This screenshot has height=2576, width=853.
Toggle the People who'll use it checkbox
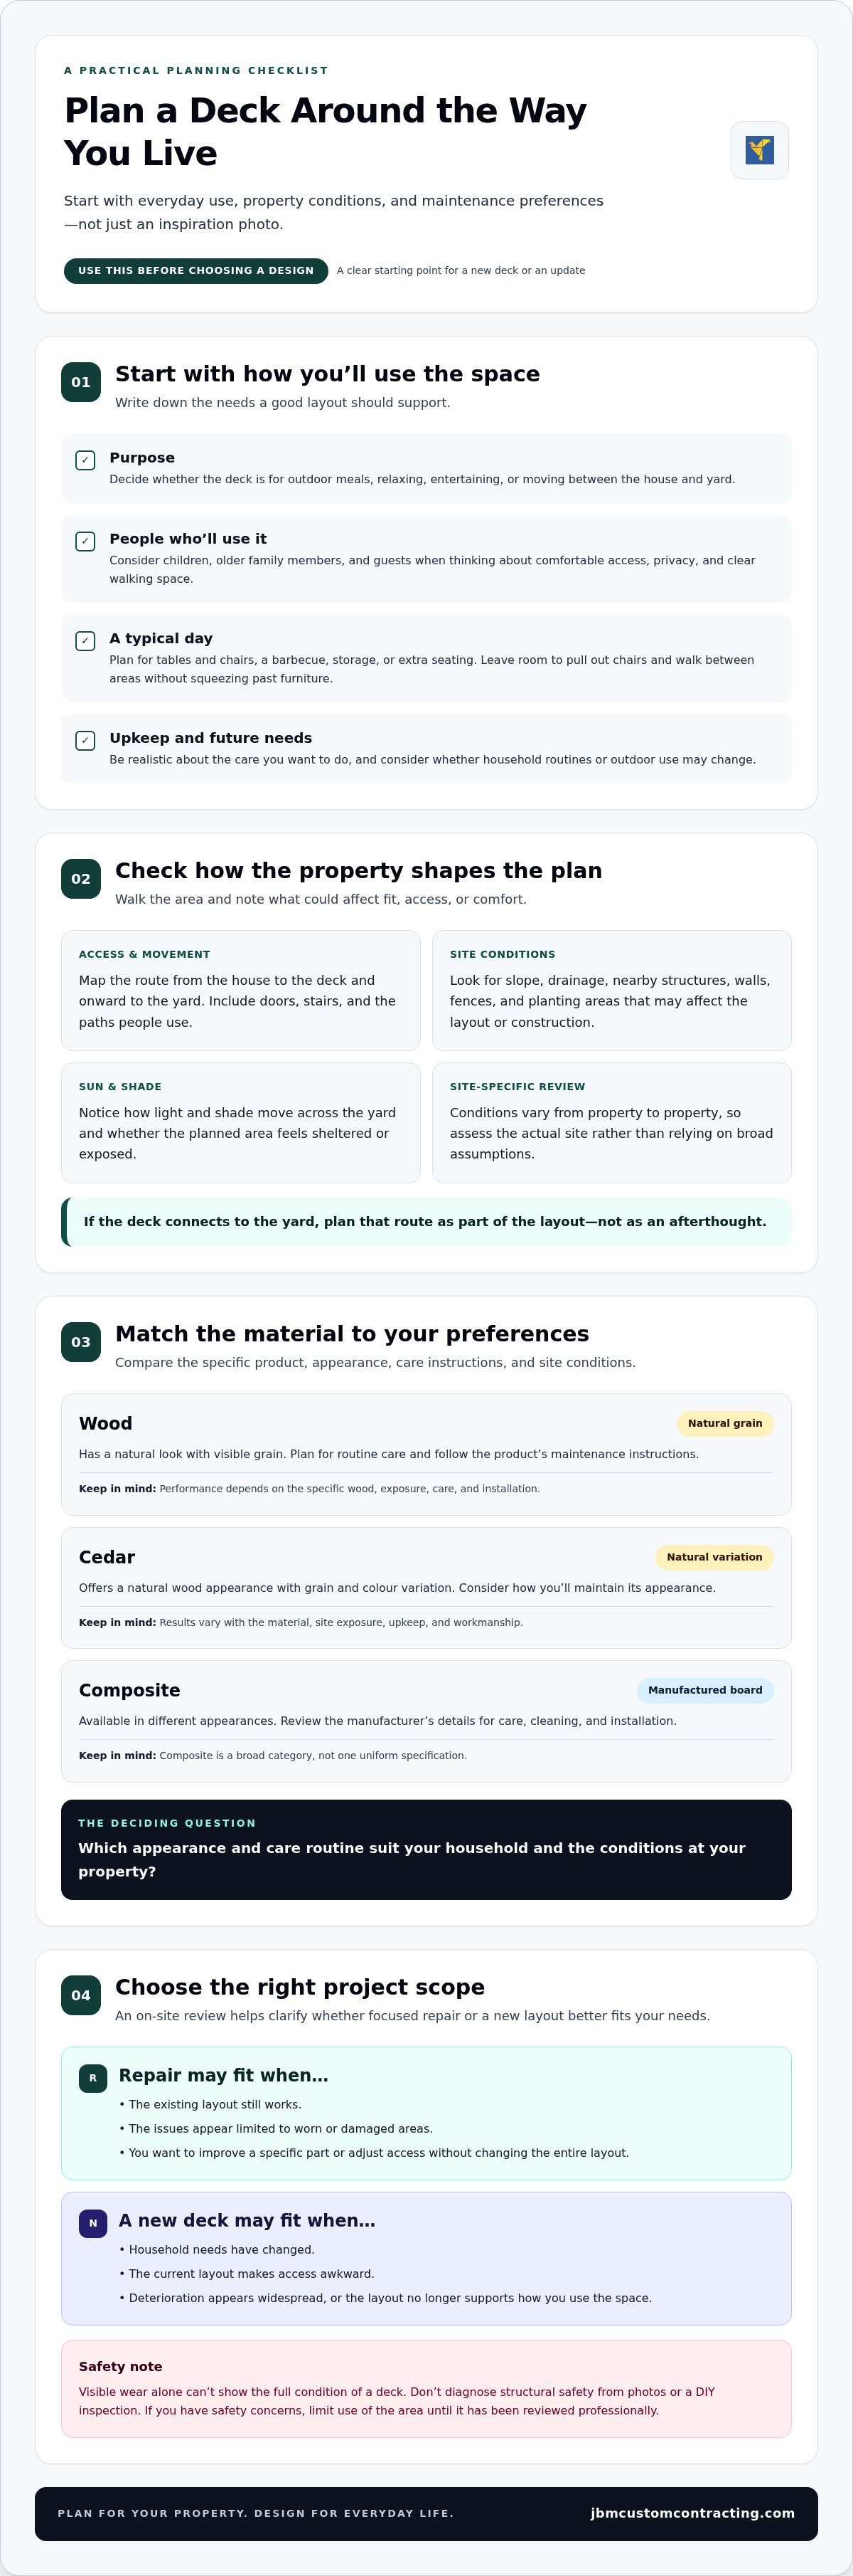click(85, 541)
